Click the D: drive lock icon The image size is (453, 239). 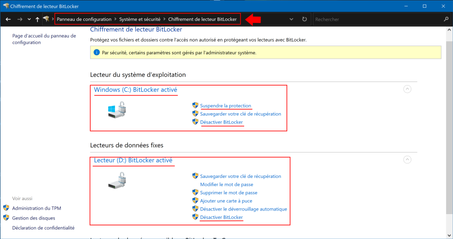(x=117, y=181)
